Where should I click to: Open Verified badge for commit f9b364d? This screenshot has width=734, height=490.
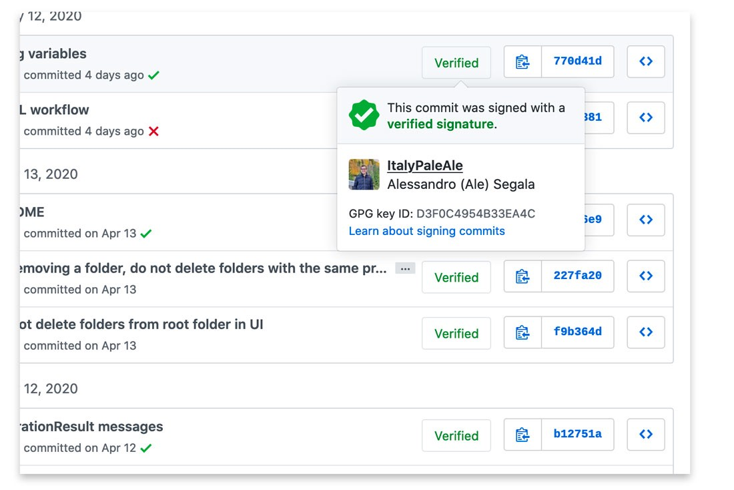coord(456,333)
